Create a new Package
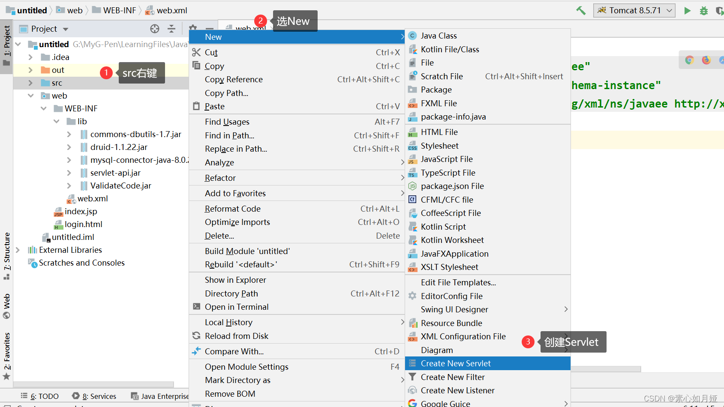724x407 pixels. (488, 90)
